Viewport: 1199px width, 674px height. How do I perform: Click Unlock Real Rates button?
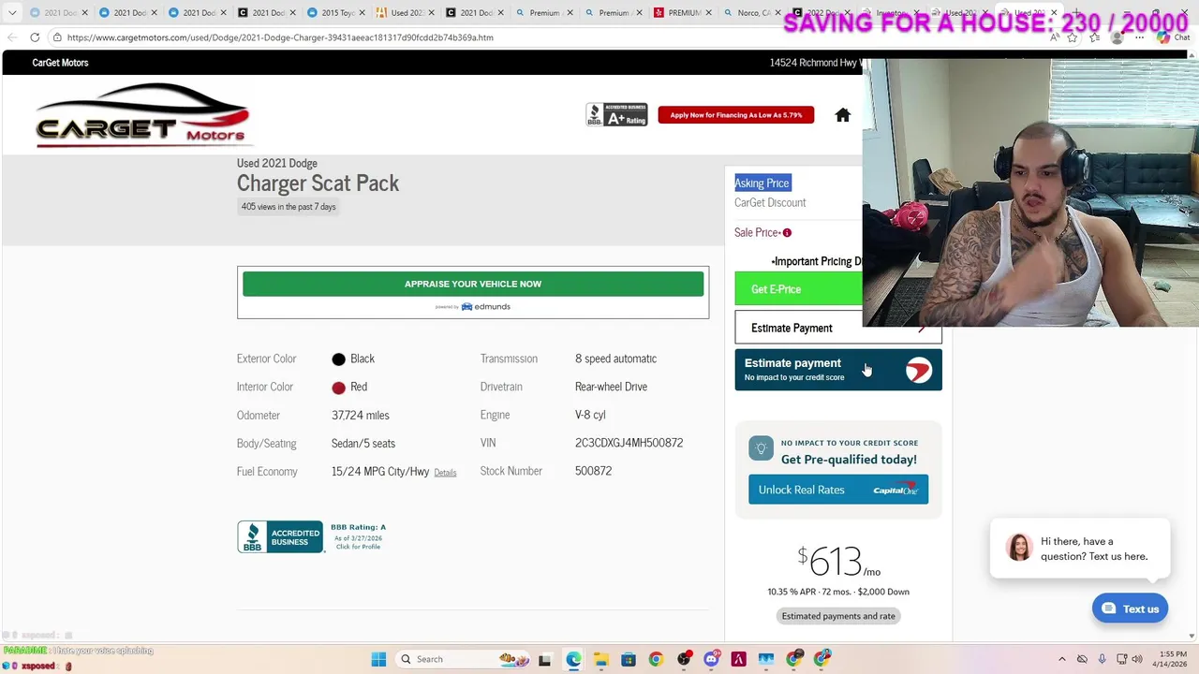pyautogui.click(x=838, y=490)
